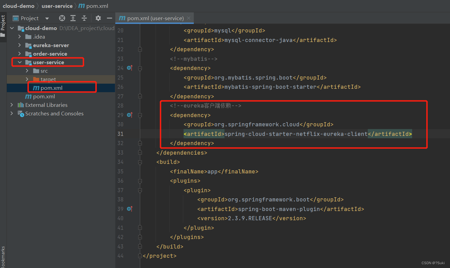Click the Expand All icon in Project panel
The image size is (450, 268).
point(73,18)
